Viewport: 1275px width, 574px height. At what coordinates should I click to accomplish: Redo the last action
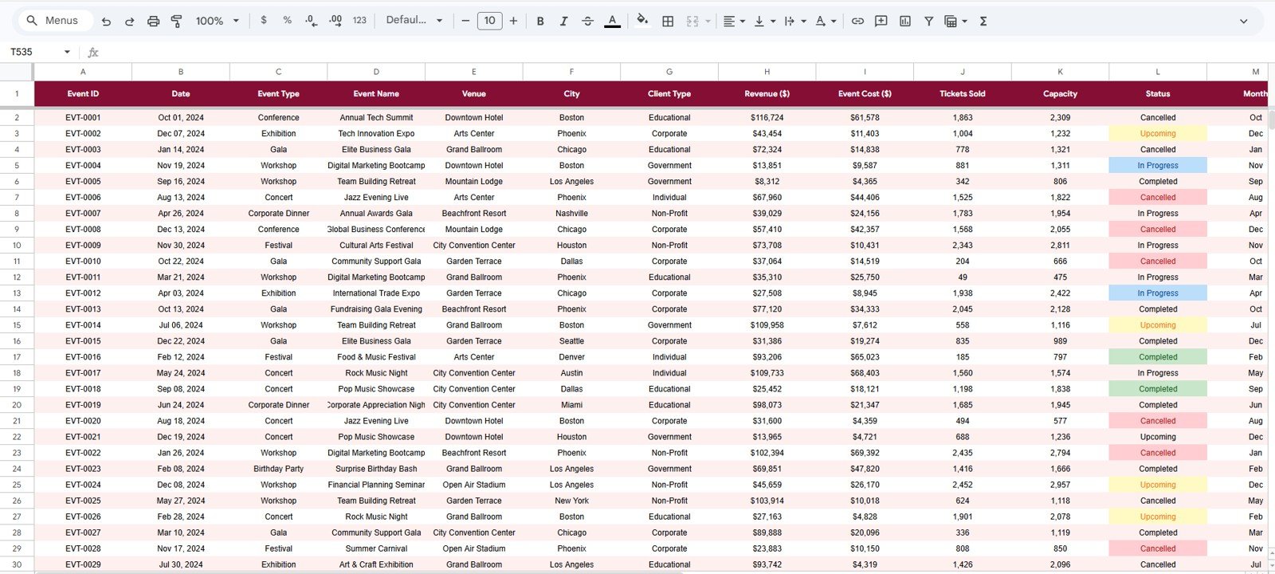[x=129, y=22]
